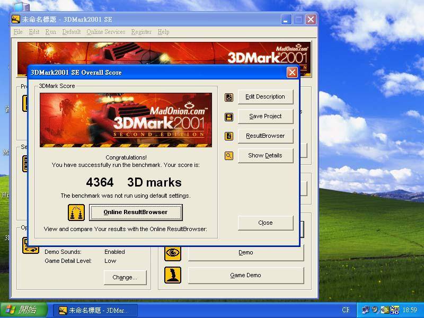424x318 pixels.
Task: Click the 'Game Detail Level:' label
Action: coord(68,261)
